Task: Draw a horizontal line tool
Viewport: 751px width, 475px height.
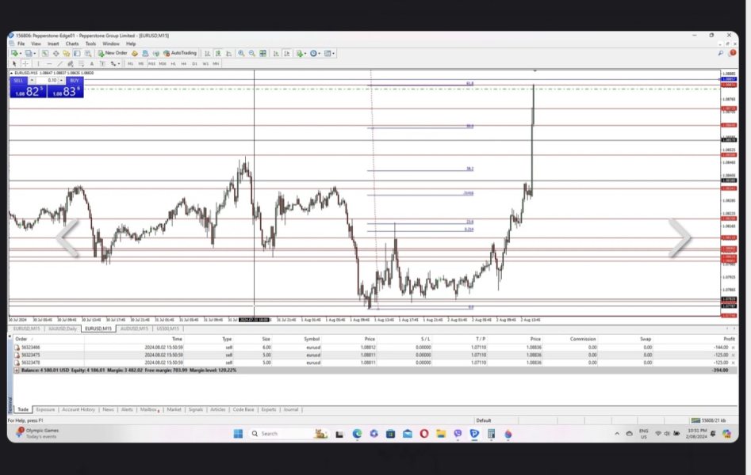Action: (49, 63)
